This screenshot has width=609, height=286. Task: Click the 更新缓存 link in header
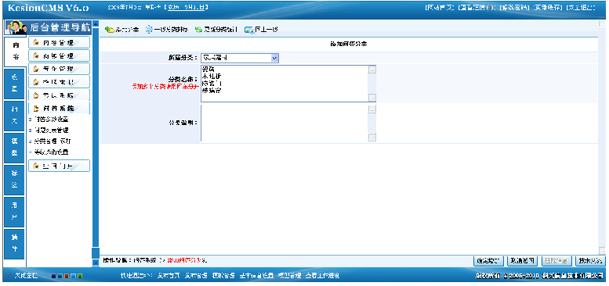pos(548,8)
